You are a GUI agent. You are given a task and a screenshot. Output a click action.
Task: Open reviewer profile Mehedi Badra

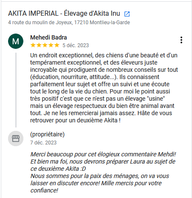48,37
